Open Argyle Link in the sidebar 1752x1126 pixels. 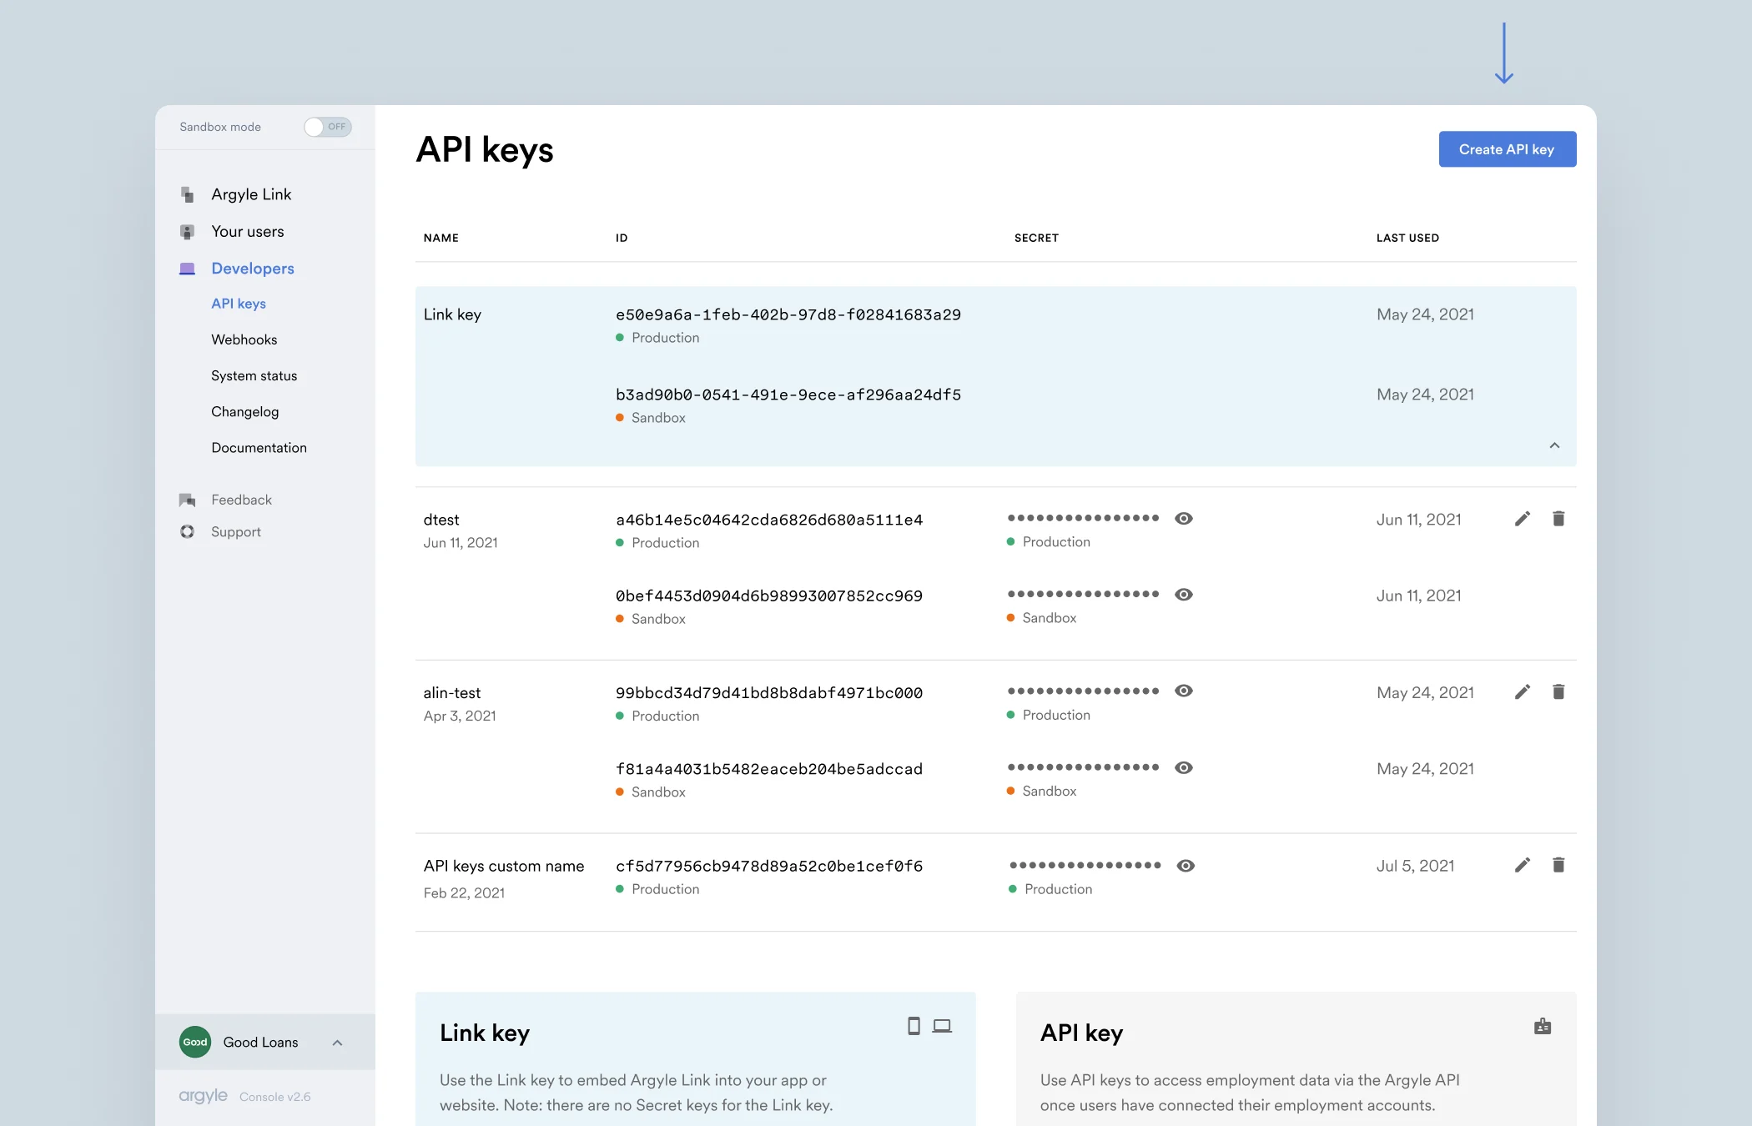tap(251, 194)
